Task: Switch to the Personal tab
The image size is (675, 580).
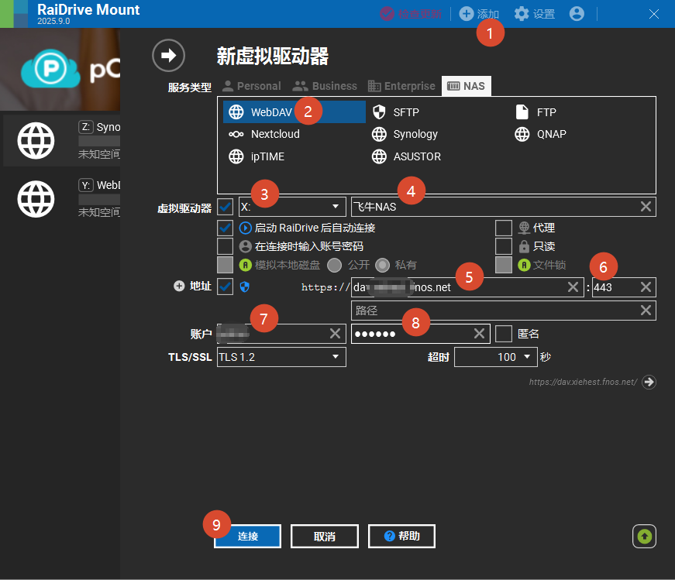Action: point(252,86)
